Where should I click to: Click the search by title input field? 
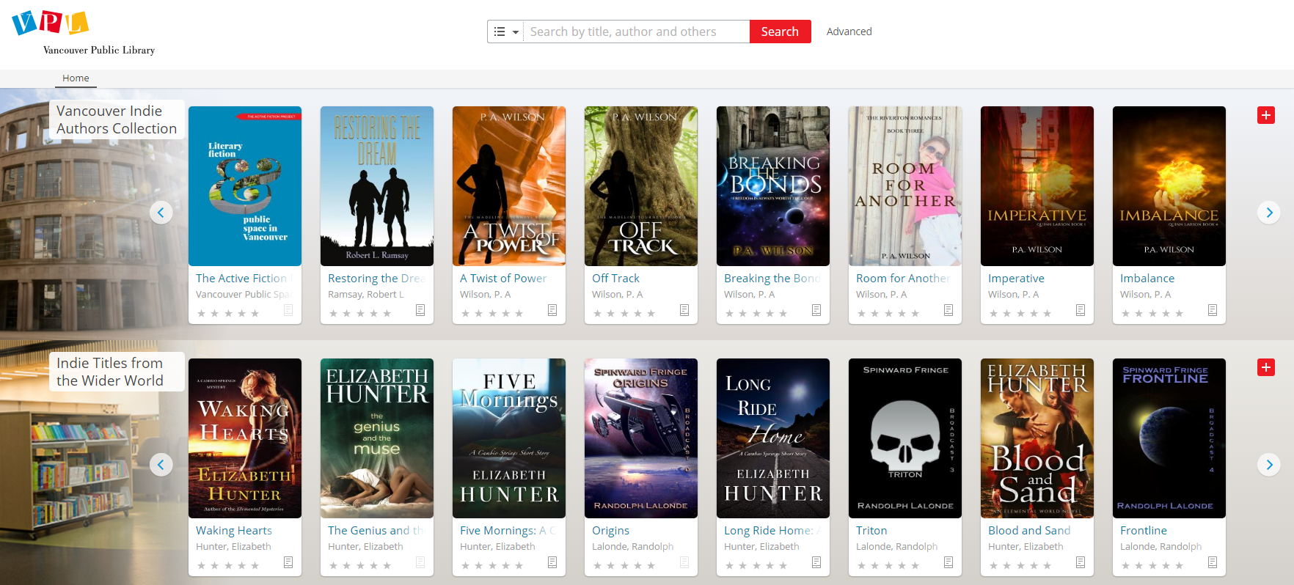pyautogui.click(x=636, y=32)
